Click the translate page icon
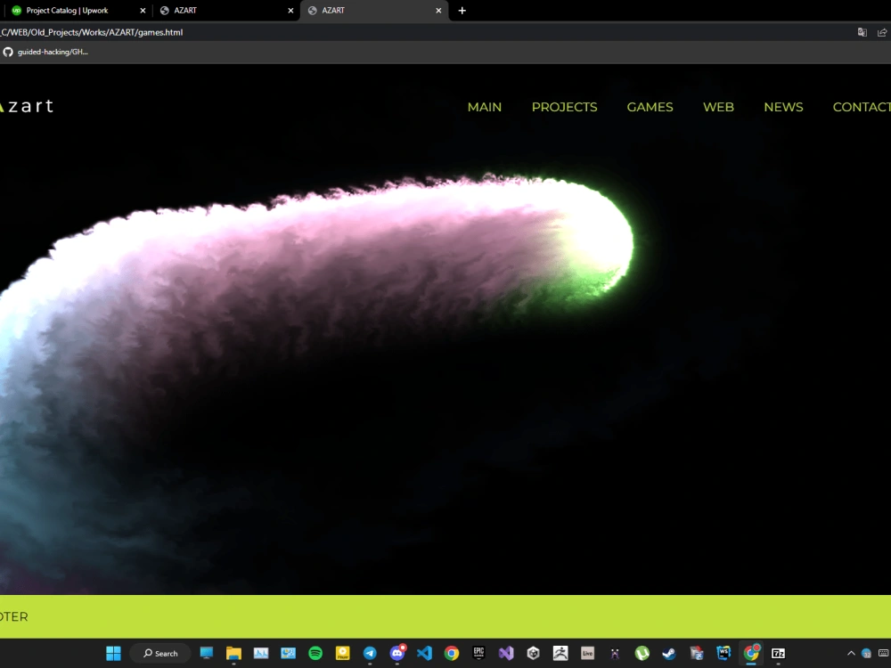This screenshot has width=891, height=668. [x=862, y=32]
